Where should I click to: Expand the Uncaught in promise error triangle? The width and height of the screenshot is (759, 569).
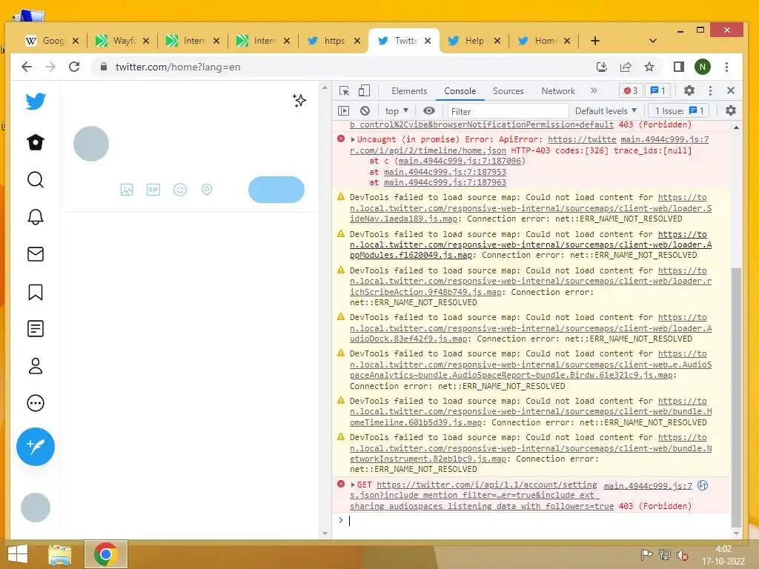353,139
